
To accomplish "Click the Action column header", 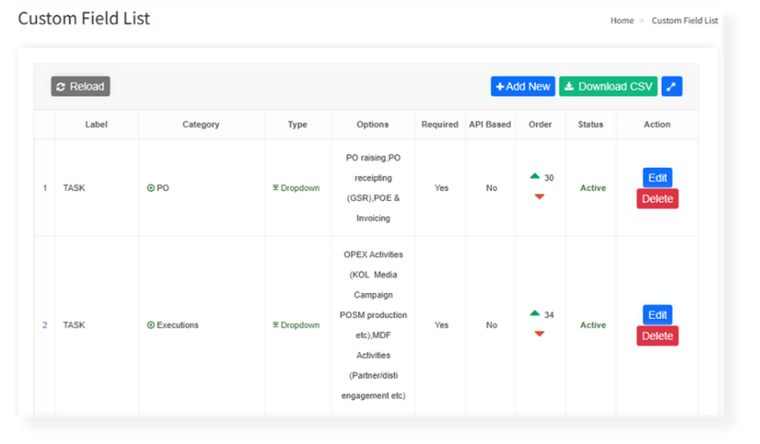I will [x=657, y=124].
